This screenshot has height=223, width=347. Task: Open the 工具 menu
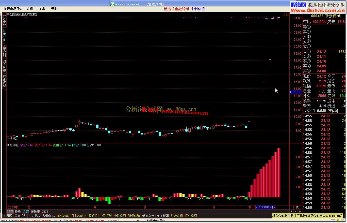[42, 9]
